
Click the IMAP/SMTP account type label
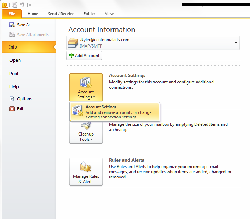pyautogui.click(x=91, y=46)
